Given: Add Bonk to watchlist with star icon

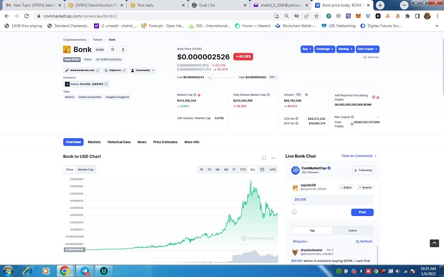Looking at the screenshot, I should (x=113, y=49).
